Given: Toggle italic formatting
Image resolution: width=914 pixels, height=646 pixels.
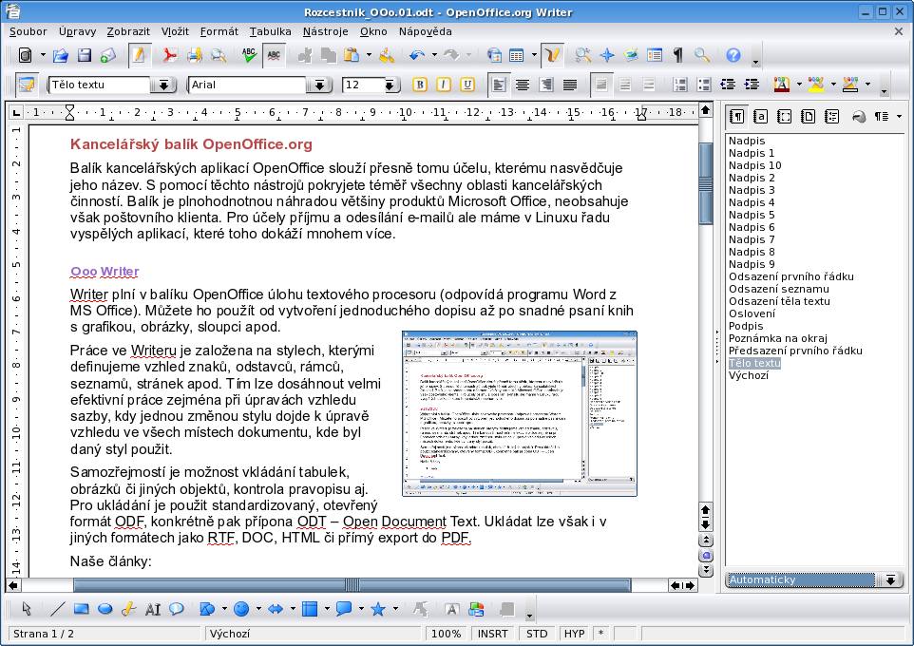Looking at the screenshot, I should [x=444, y=85].
